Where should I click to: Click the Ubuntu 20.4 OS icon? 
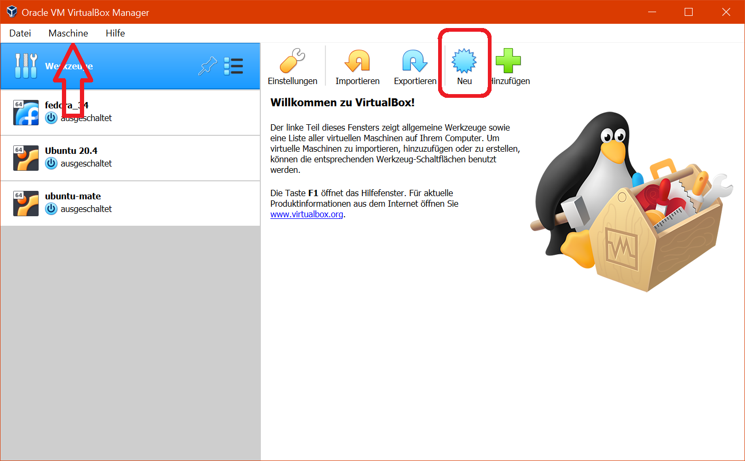[x=26, y=158]
